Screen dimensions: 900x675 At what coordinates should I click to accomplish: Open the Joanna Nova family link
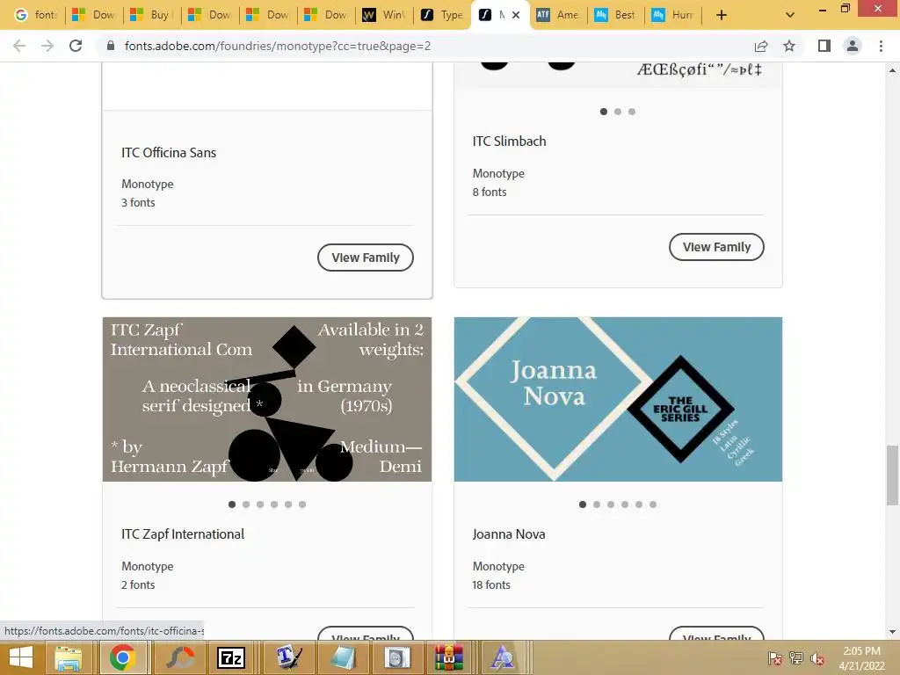(509, 534)
